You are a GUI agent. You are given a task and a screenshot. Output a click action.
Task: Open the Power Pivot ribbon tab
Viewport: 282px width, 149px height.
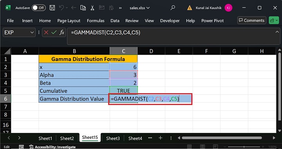click(212, 21)
